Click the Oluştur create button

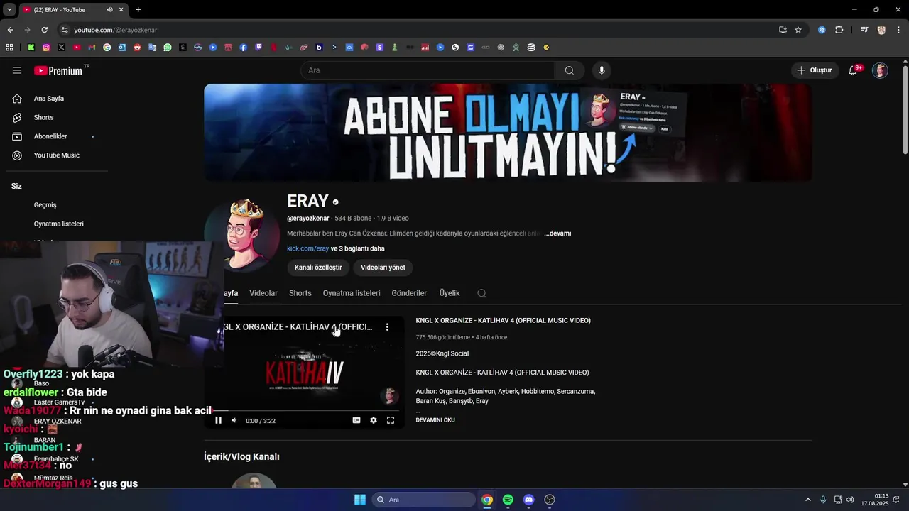point(814,70)
